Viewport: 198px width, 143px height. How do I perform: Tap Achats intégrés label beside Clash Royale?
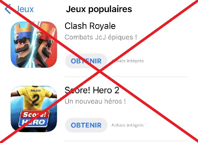pos(128,61)
